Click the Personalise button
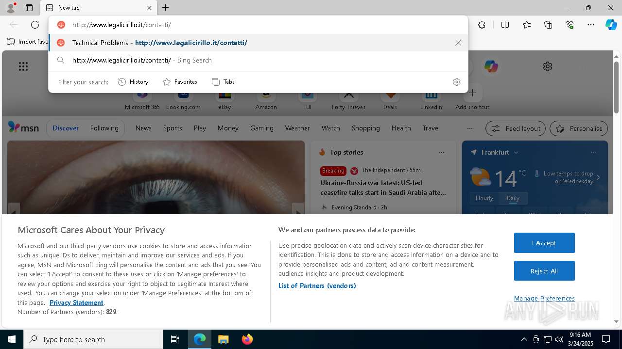The width and height of the screenshot is (622, 349). (x=579, y=128)
